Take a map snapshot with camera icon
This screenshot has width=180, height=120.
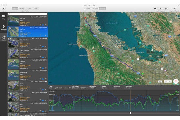point(160,82)
